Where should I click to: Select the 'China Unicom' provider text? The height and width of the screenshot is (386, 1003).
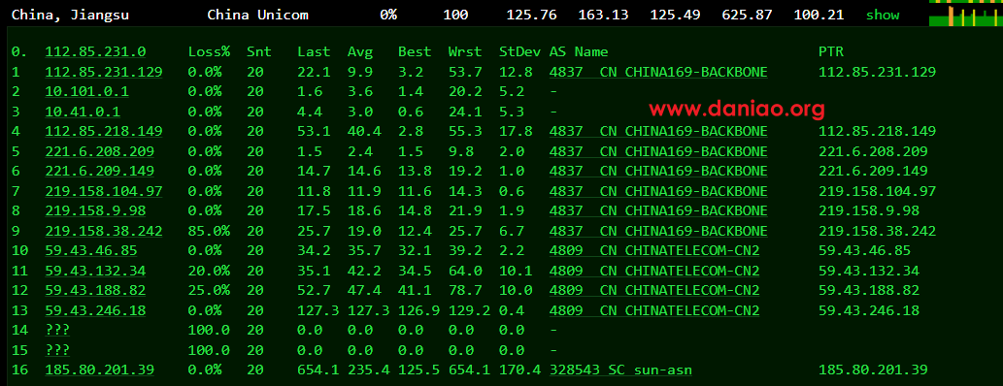(257, 15)
